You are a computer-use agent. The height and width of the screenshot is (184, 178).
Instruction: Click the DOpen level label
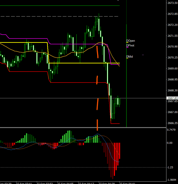[x=131, y=41]
